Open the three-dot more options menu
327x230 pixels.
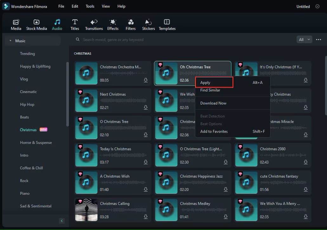pyautogui.click(x=318, y=39)
